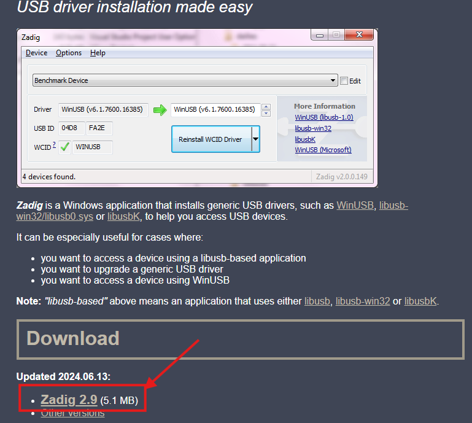Open the Help menu in Zadig
Image resolution: width=472 pixels, height=423 pixels.
pyautogui.click(x=98, y=53)
